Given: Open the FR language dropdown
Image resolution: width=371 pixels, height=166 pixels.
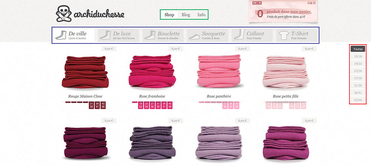Looking at the screenshot, I should point(257,3).
